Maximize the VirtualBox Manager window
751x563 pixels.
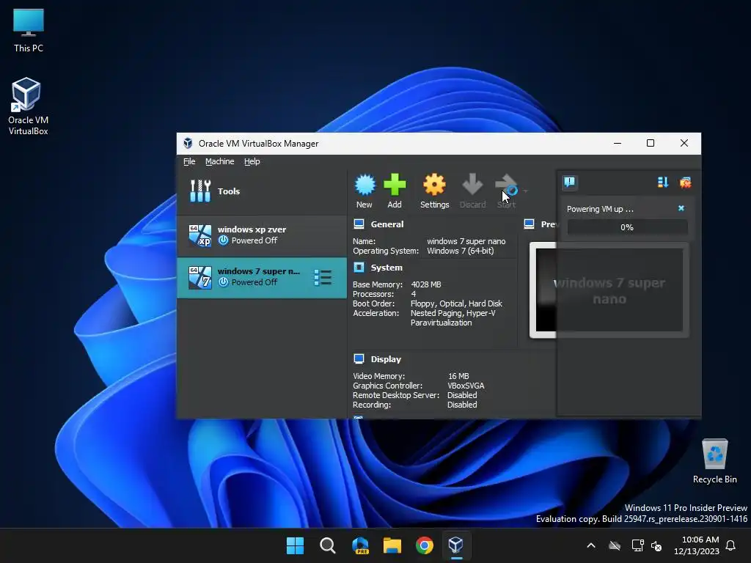click(651, 143)
